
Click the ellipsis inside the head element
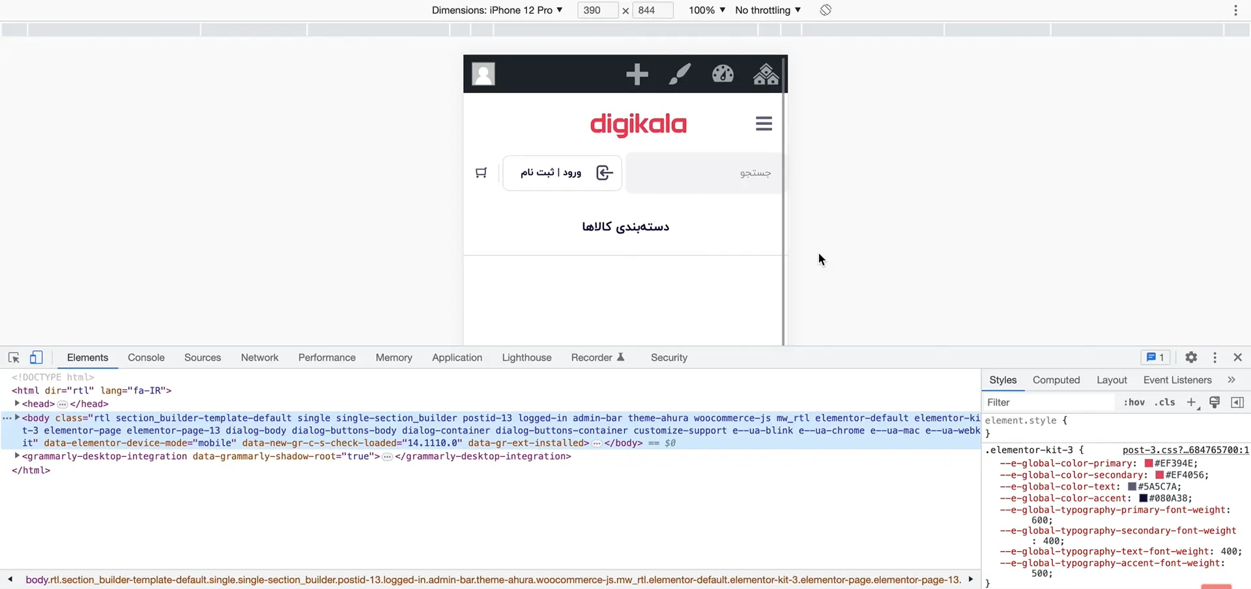(63, 404)
